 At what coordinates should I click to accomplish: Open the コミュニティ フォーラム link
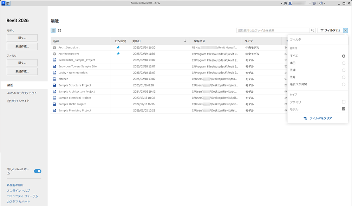click(22, 196)
